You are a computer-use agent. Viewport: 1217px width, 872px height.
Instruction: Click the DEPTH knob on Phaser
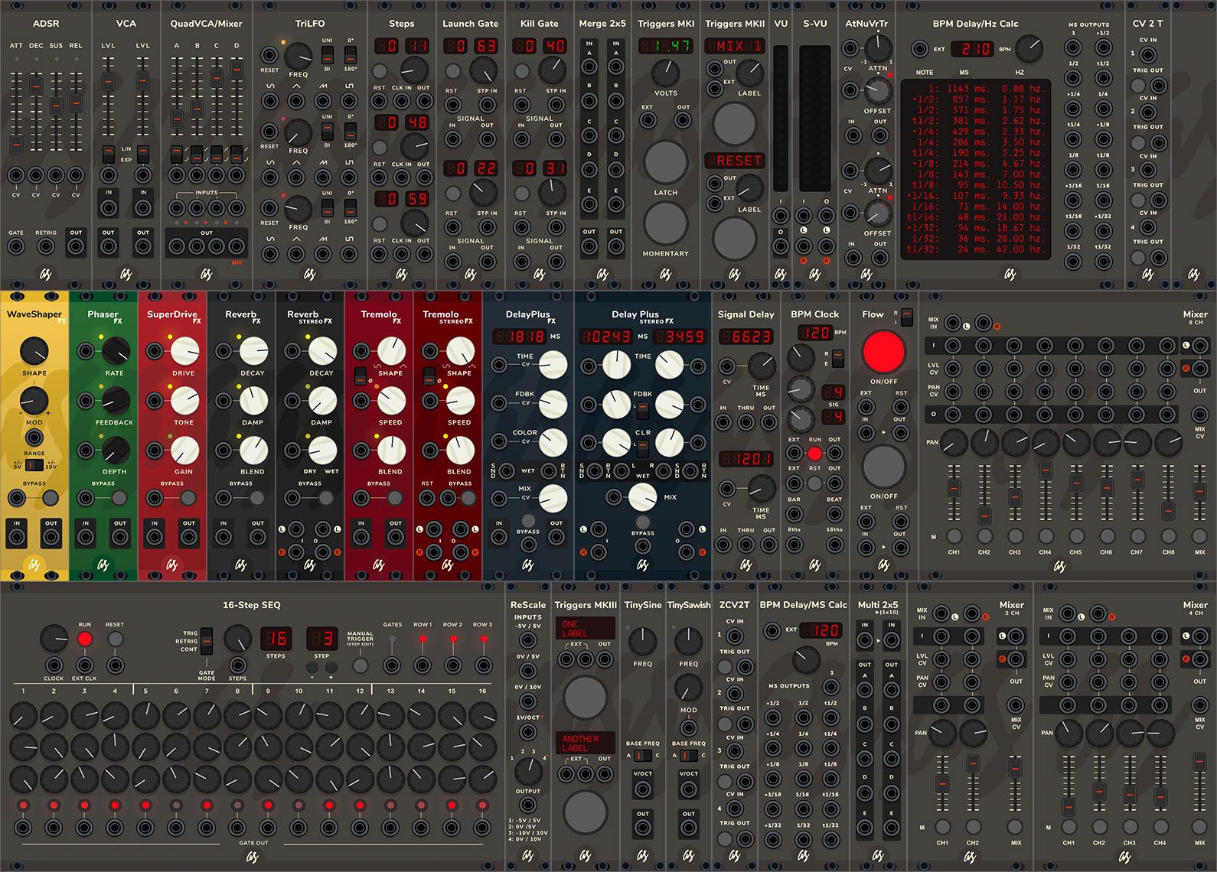coord(116,451)
